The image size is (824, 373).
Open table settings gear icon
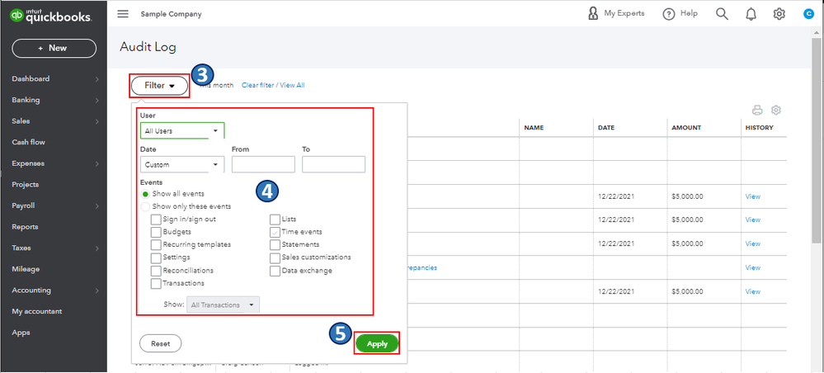point(776,110)
